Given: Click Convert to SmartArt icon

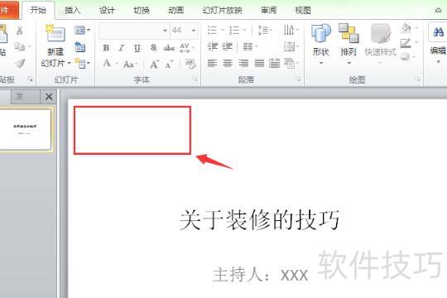Looking at the screenshot, I should pyautogui.click(x=290, y=63).
